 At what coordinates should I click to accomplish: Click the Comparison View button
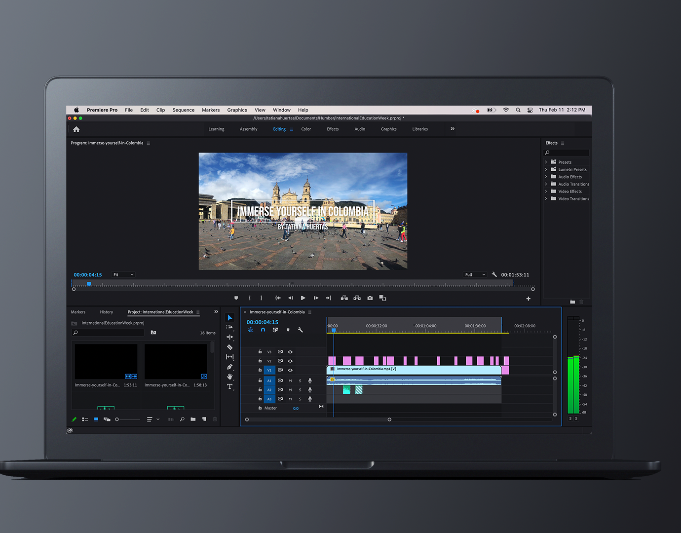[382, 298]
